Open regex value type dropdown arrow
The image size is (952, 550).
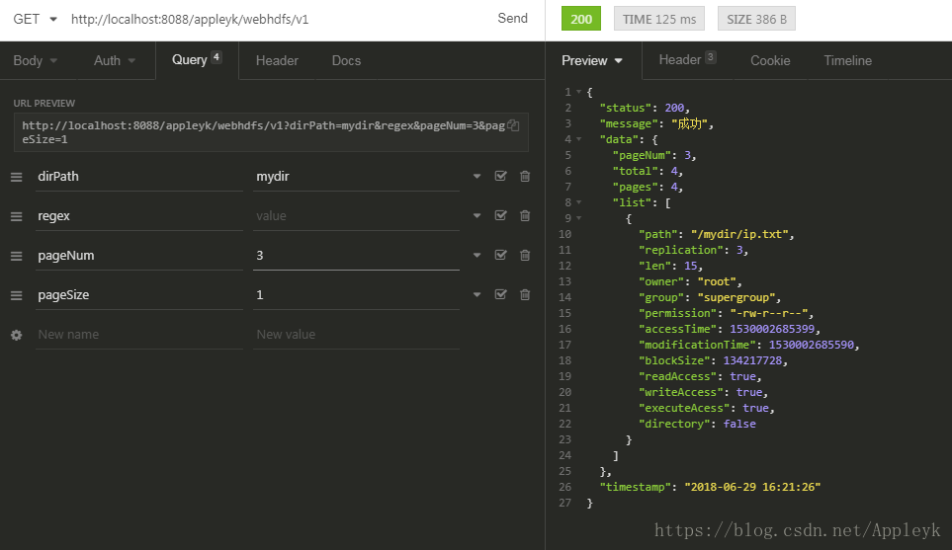point(477,216)
